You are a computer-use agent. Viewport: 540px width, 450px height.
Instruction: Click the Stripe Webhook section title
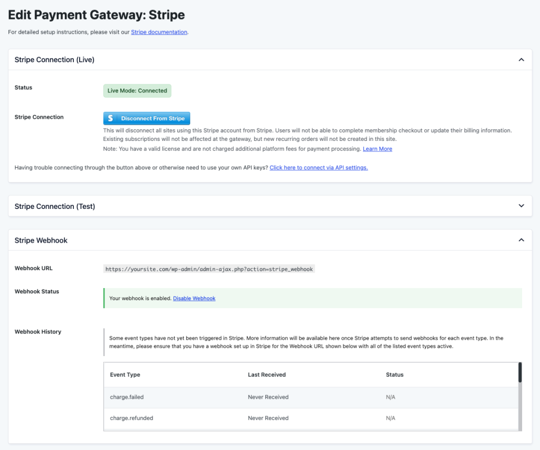(41, 240)
